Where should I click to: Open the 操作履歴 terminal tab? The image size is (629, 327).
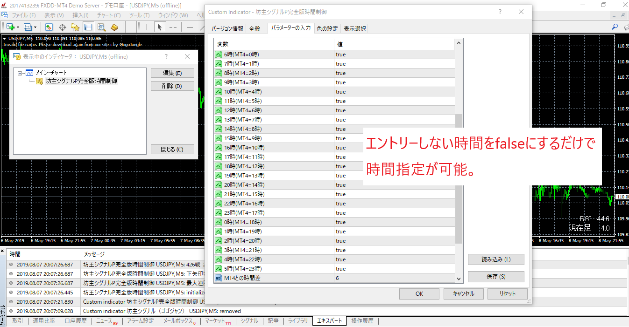point(362,321)
